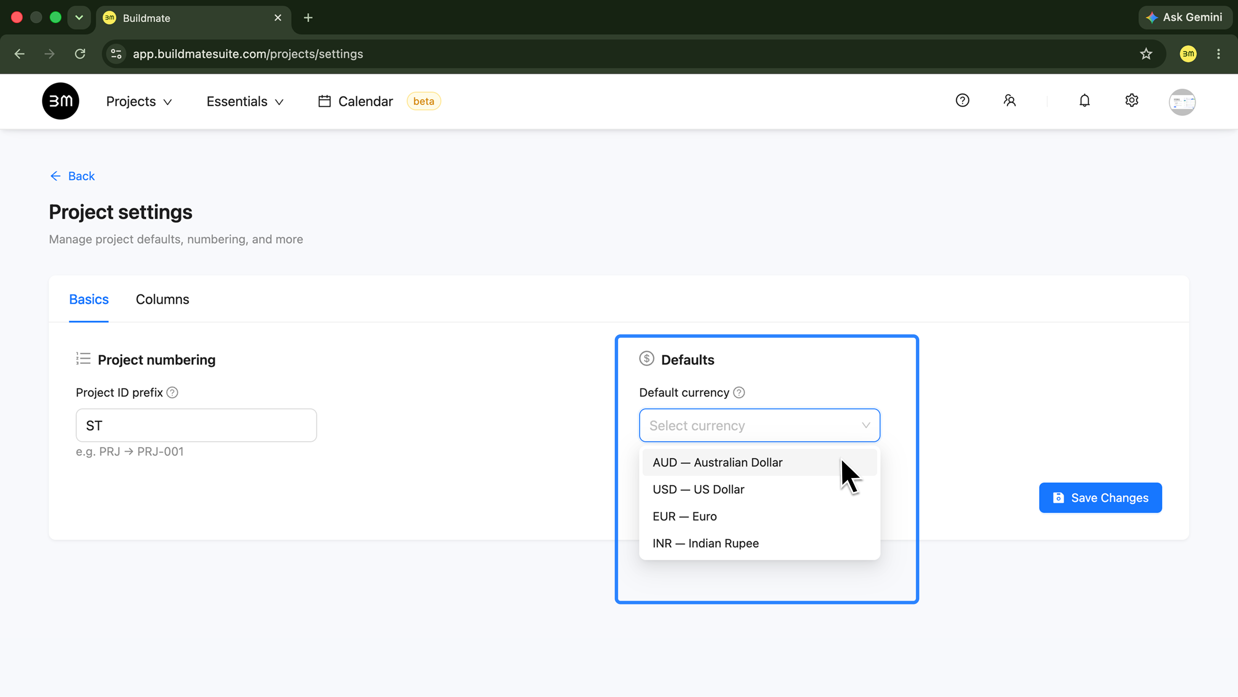Viewport: 1238px width, 697px height.
Task: Click the Back link
Action: (x=72, y=176)
